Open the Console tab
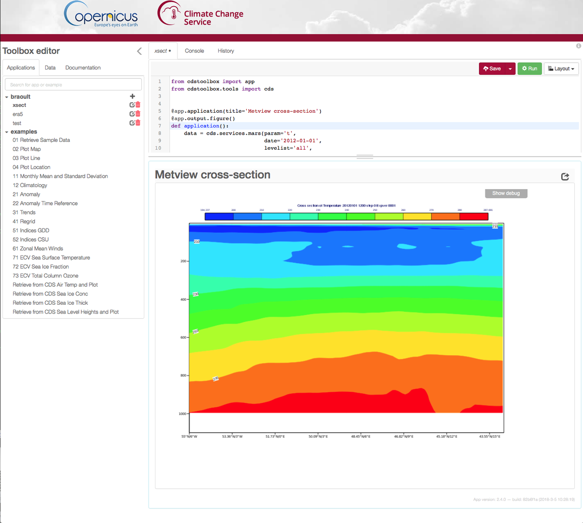The image size is (583, 523). point(194,51)
